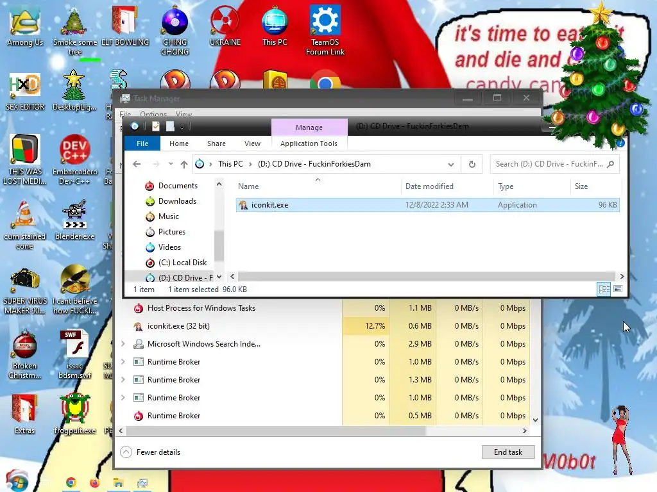Click the End task button
This screenshot has height=492, width=657.
[508, 452]
